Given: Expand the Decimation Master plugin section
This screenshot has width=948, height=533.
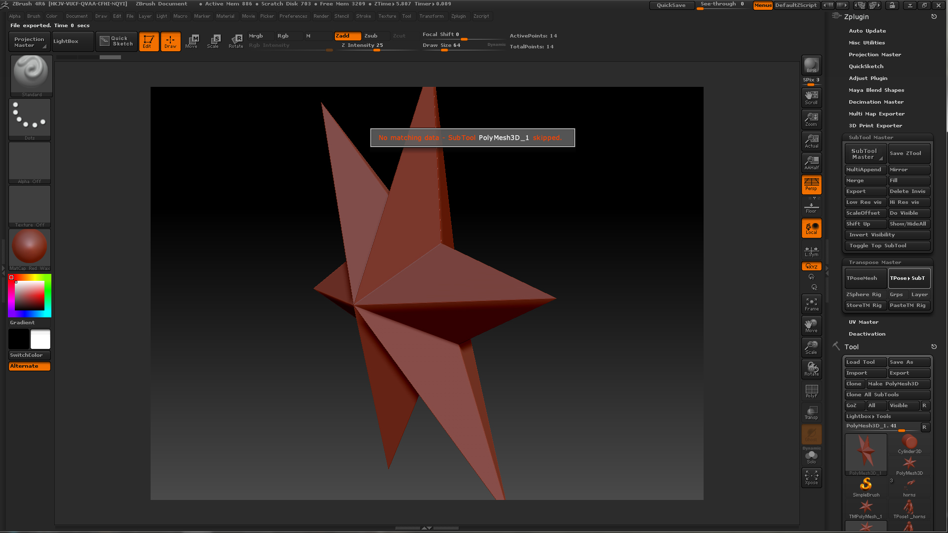Looking at the screenshot, I should (x=876, y=102).
